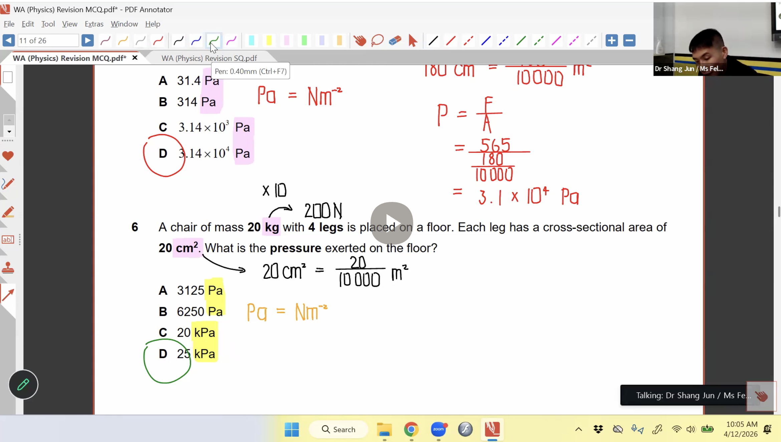The image size is (781, 442).
Task: Select the red solid line tool
Action: pyautogui.click(x=451, y=40)
